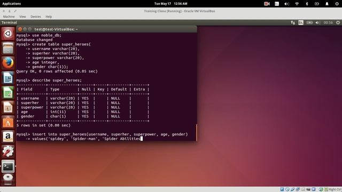Open Ubuntu Software Center from the launcher
This screenshot has height=192, width=342.
[x=8, y=122]
